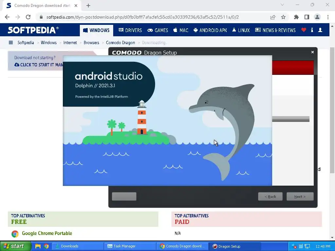Toggle Chrome side panel icon
The image size is (335, 251).
click(307, 17)
